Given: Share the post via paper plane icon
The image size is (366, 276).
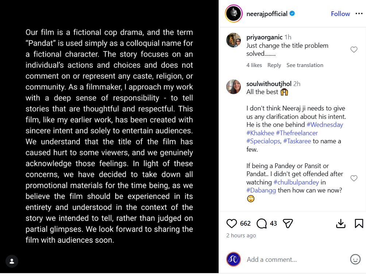Looking at the screenshot, I should point(288,223).
